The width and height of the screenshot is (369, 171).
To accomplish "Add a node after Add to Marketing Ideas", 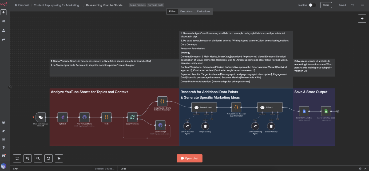I will 338,111.
